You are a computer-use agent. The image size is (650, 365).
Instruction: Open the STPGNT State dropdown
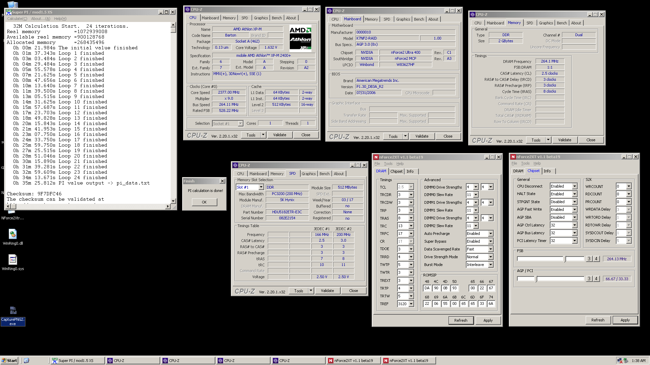click(575, 202)
